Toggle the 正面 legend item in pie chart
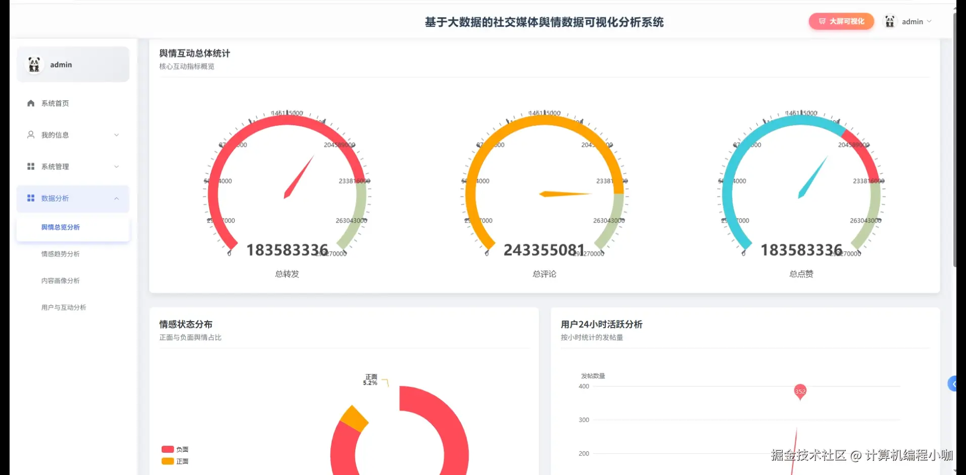Viewport: 966px width, 475px height. (x=175, y=461)
